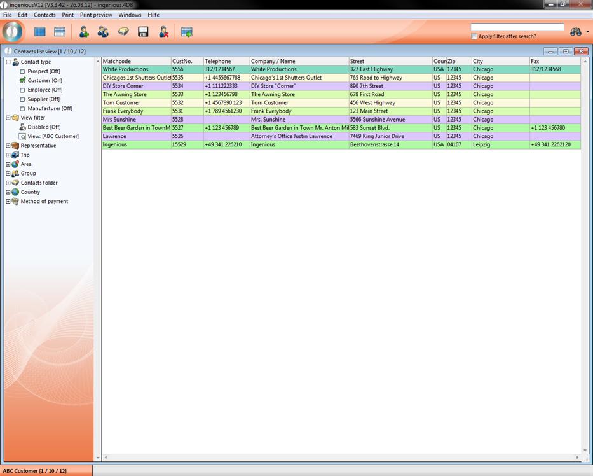This screenshot has height=476, width=593.
Task: Click the floppy disk save icon
Action: tap(143, 32)
